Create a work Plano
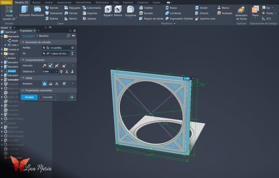Screen dimensions: 279x178 click(255, 11)
